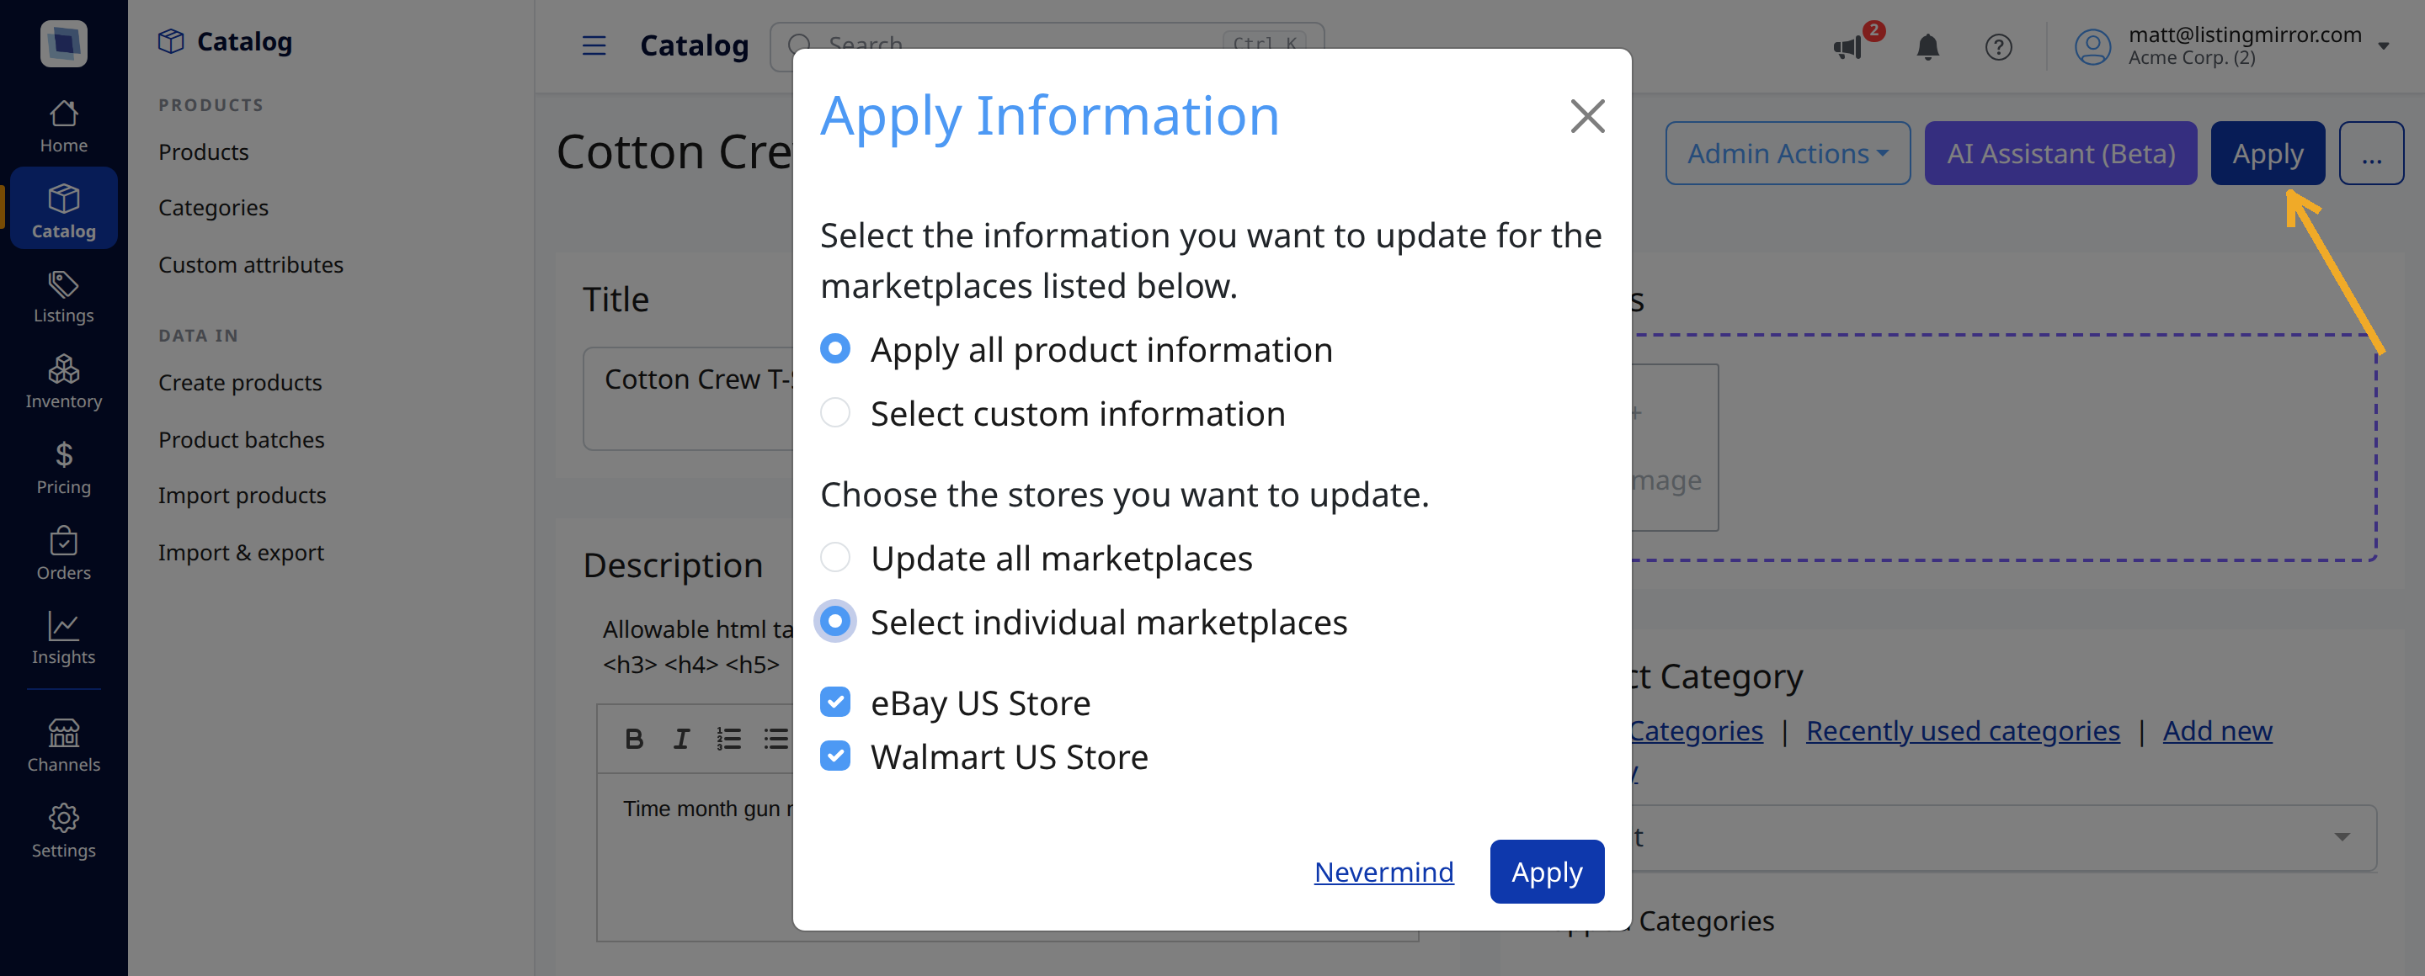The image size is (2425, 976).
Task: Select custom information radio option
Action: (835, 413)
